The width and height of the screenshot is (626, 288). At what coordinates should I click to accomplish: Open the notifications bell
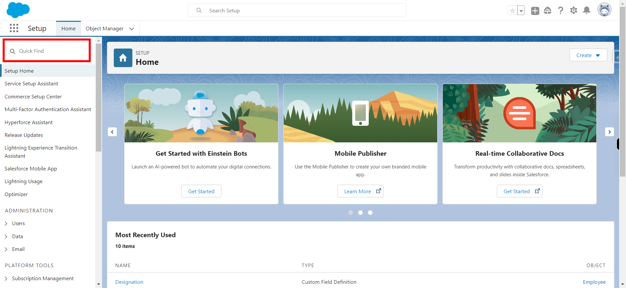(587, 10)
